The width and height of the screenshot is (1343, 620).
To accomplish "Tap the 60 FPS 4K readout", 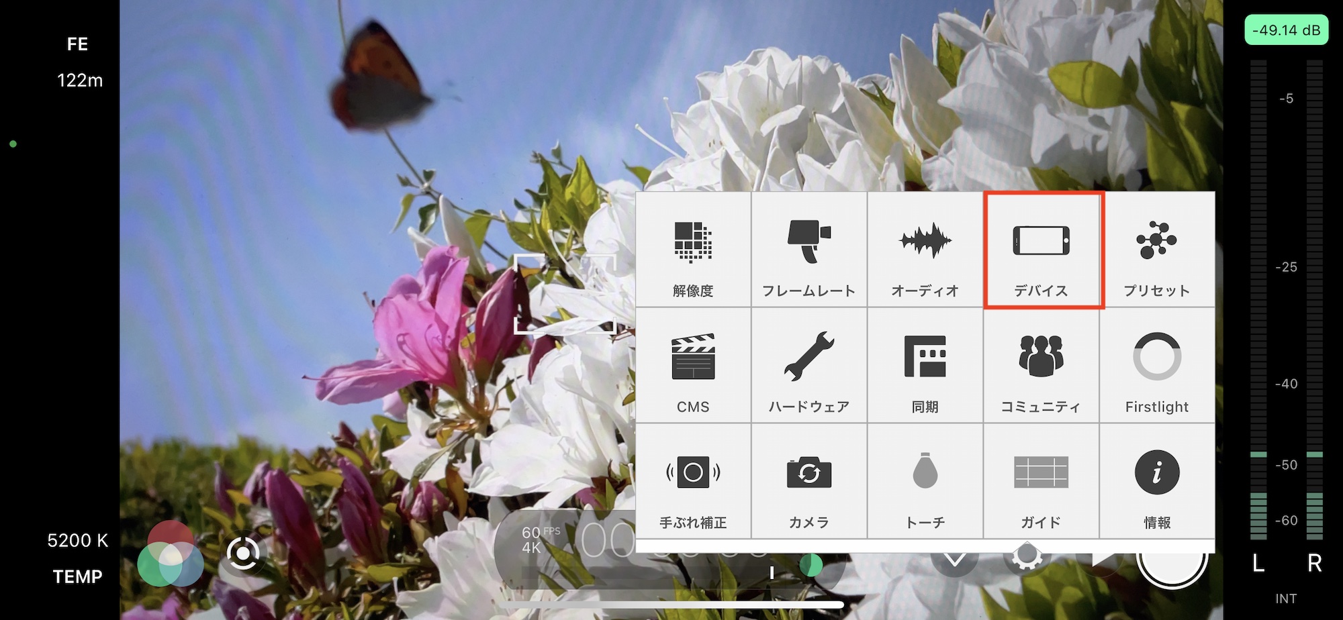I will coord(541,539).
